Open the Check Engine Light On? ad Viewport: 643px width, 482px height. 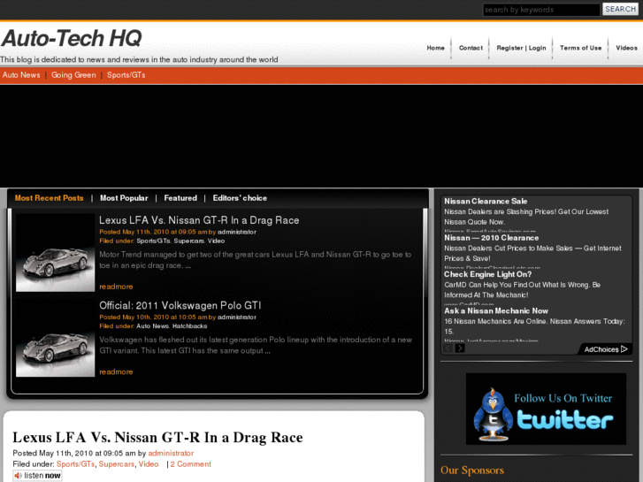coord(488,274)
